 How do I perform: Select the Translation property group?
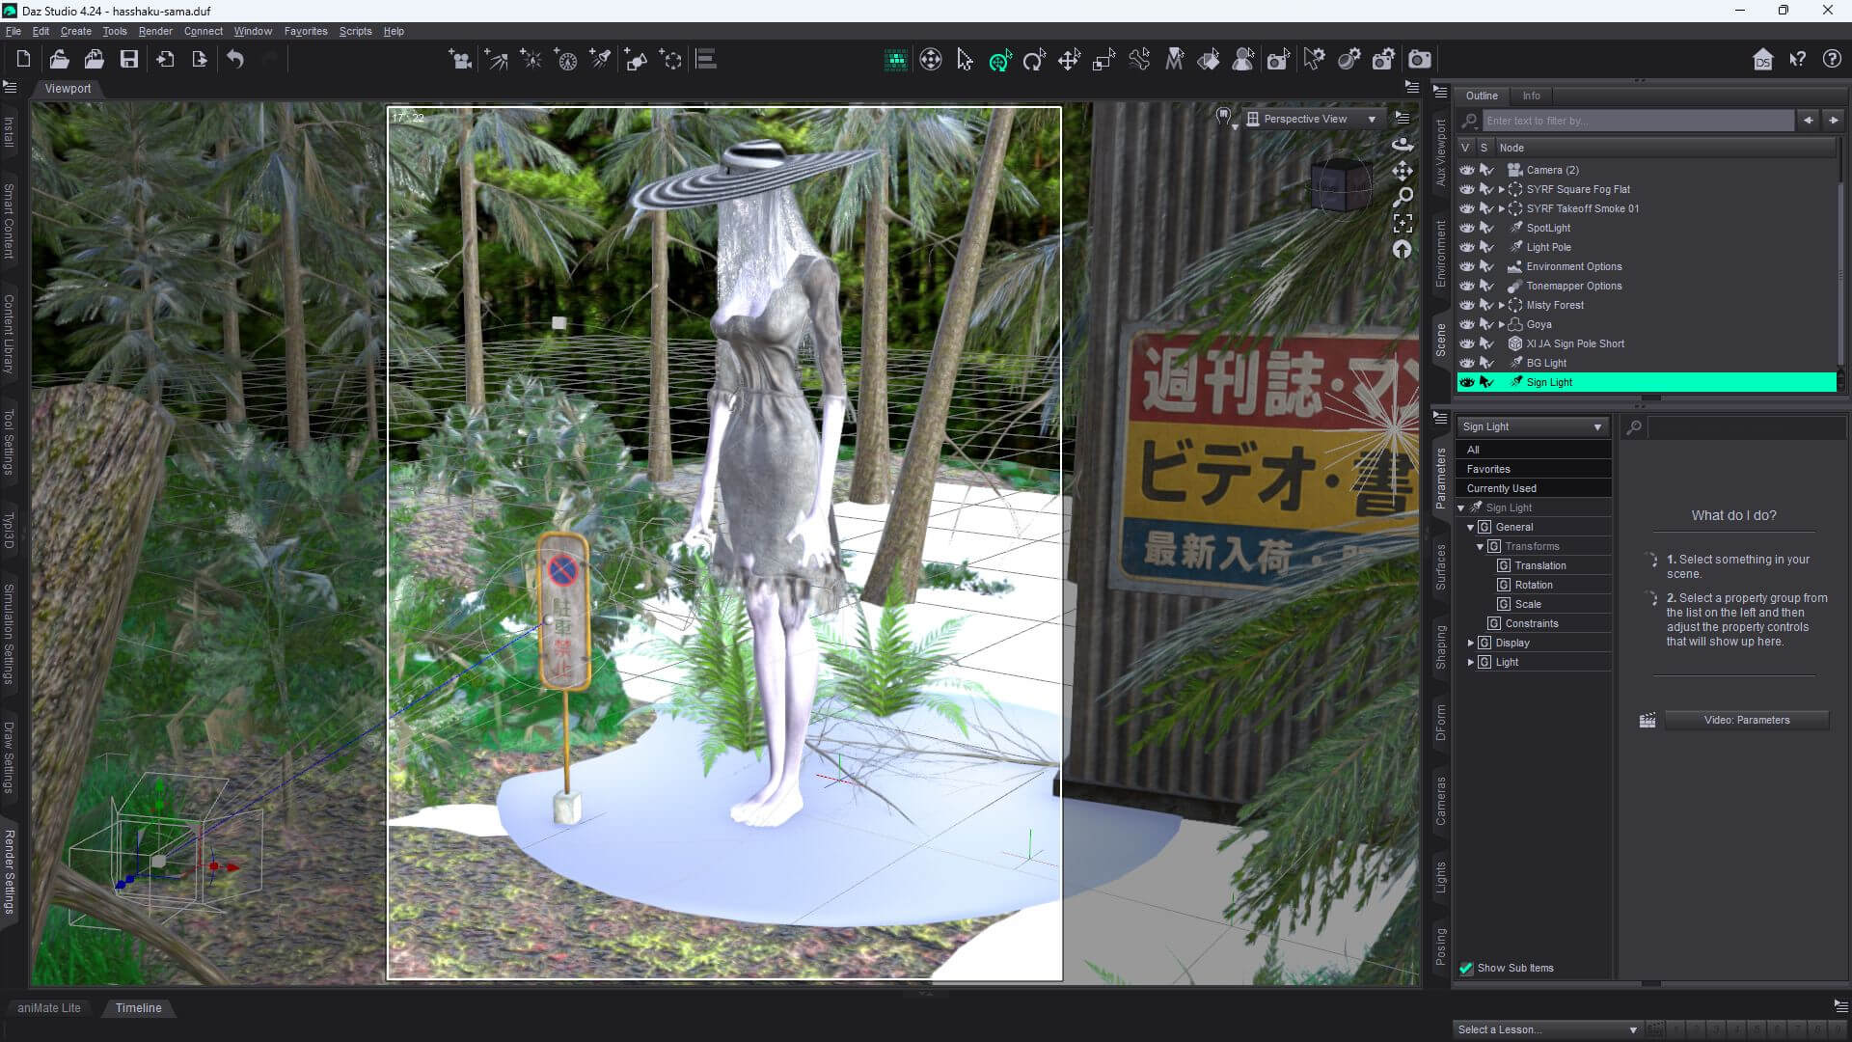(x=1539, y=565)
